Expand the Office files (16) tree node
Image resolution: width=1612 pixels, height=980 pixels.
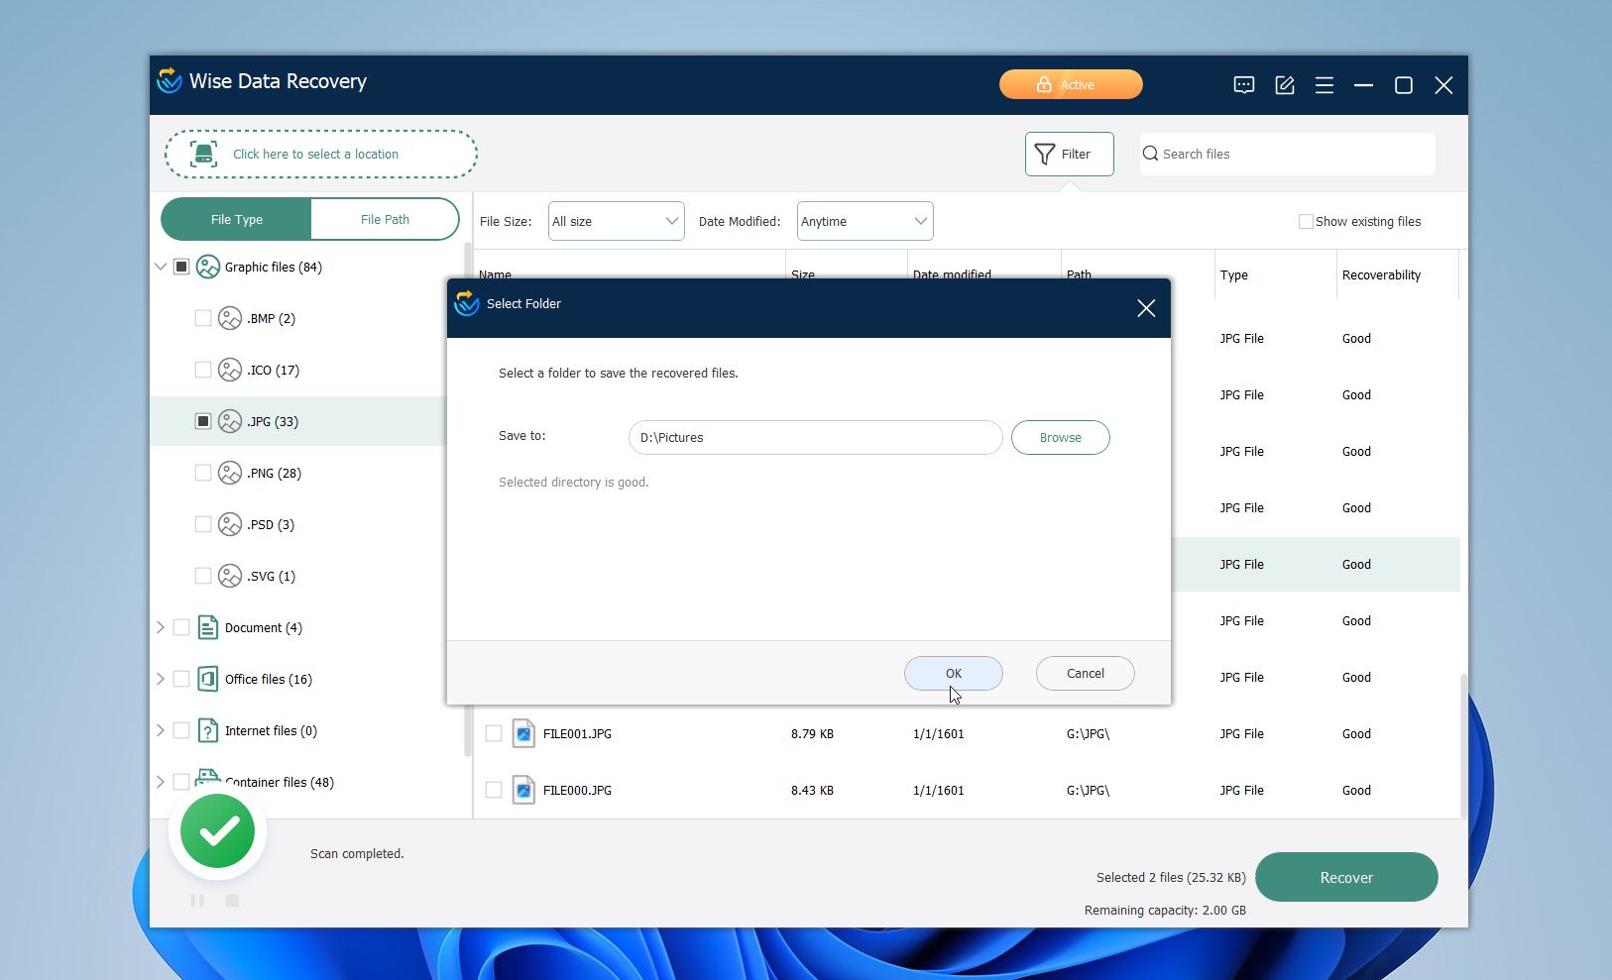pos(159,679)
